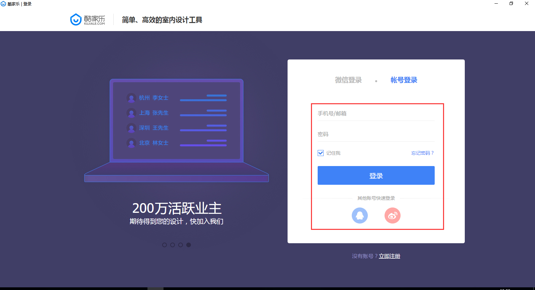The height and width of the screenshot is (290, 535).
Task: Focus the 密码 password field
Action: tap(376, 134)
